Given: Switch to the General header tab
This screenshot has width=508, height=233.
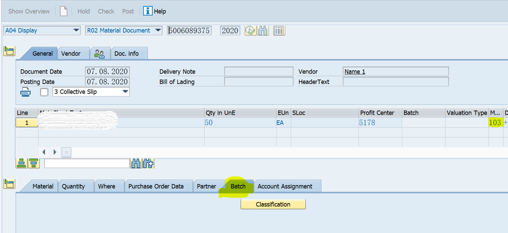Looking at the screenshot, I should point(42,54).
